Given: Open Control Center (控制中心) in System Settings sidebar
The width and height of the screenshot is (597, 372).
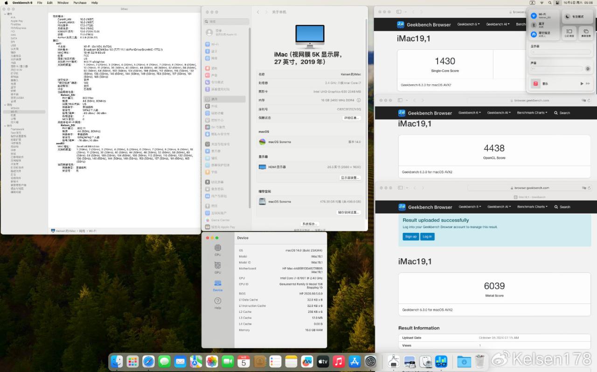Looking at the screenshot, I should [x=225, y=120].
